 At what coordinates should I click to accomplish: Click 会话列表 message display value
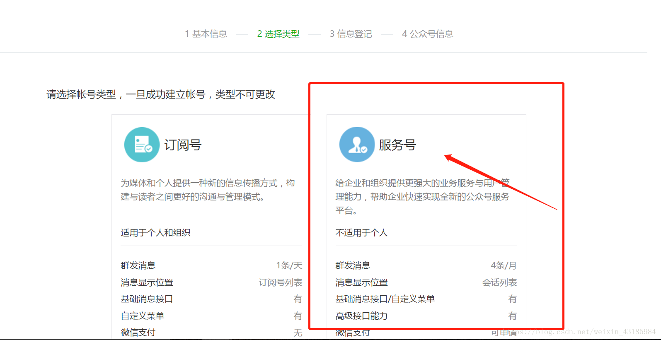tap(499, 282)
